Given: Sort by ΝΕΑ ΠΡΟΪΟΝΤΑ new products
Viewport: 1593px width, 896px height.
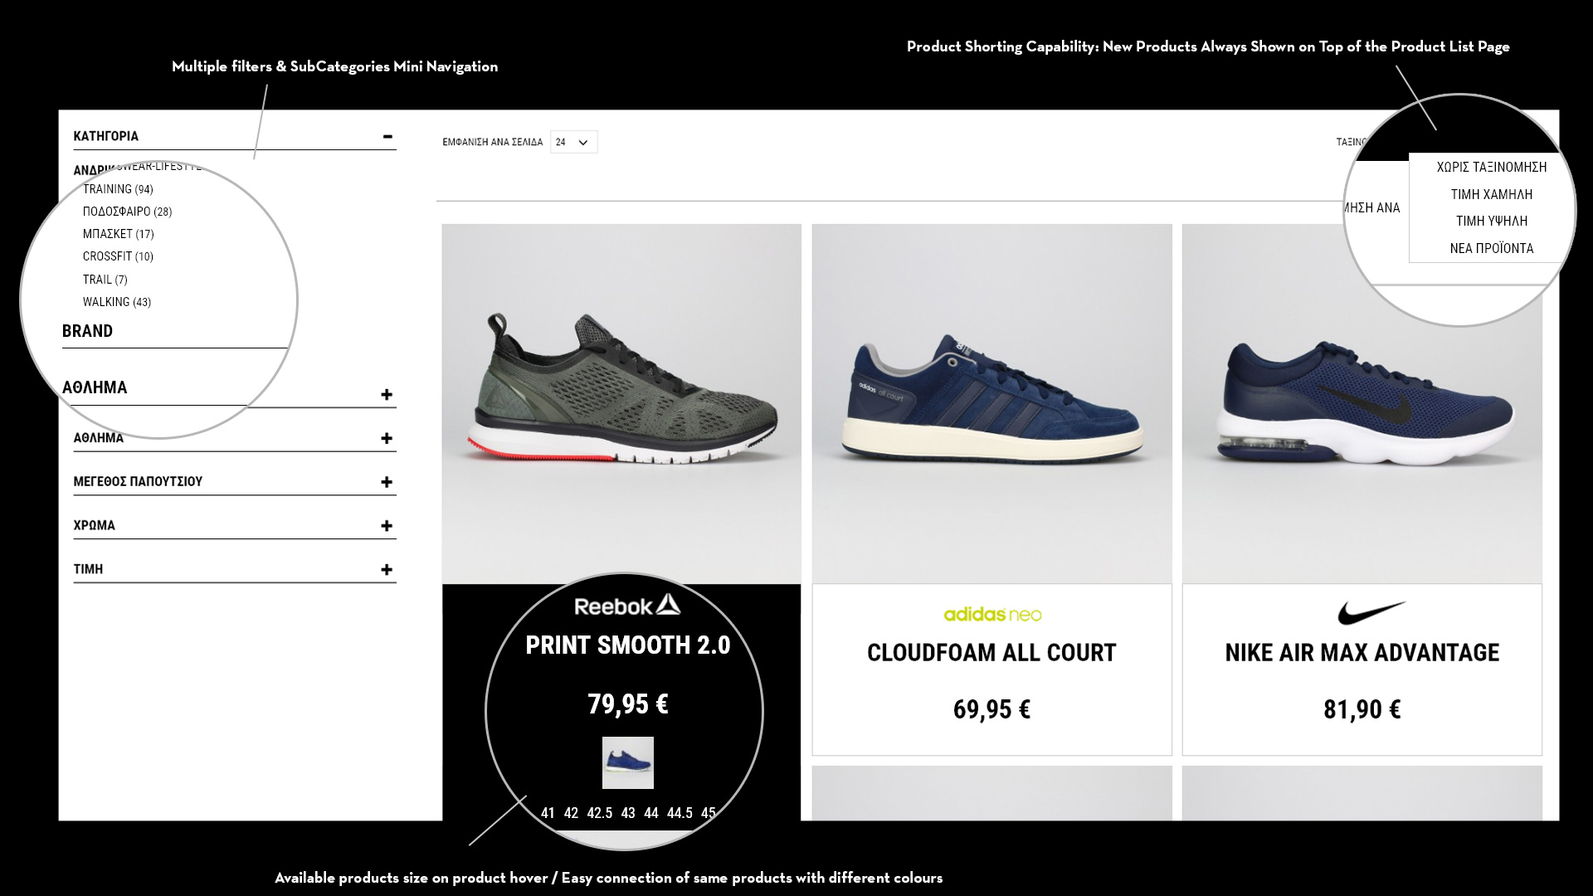Looking at the screenshot, I should tap(1491, 248).
